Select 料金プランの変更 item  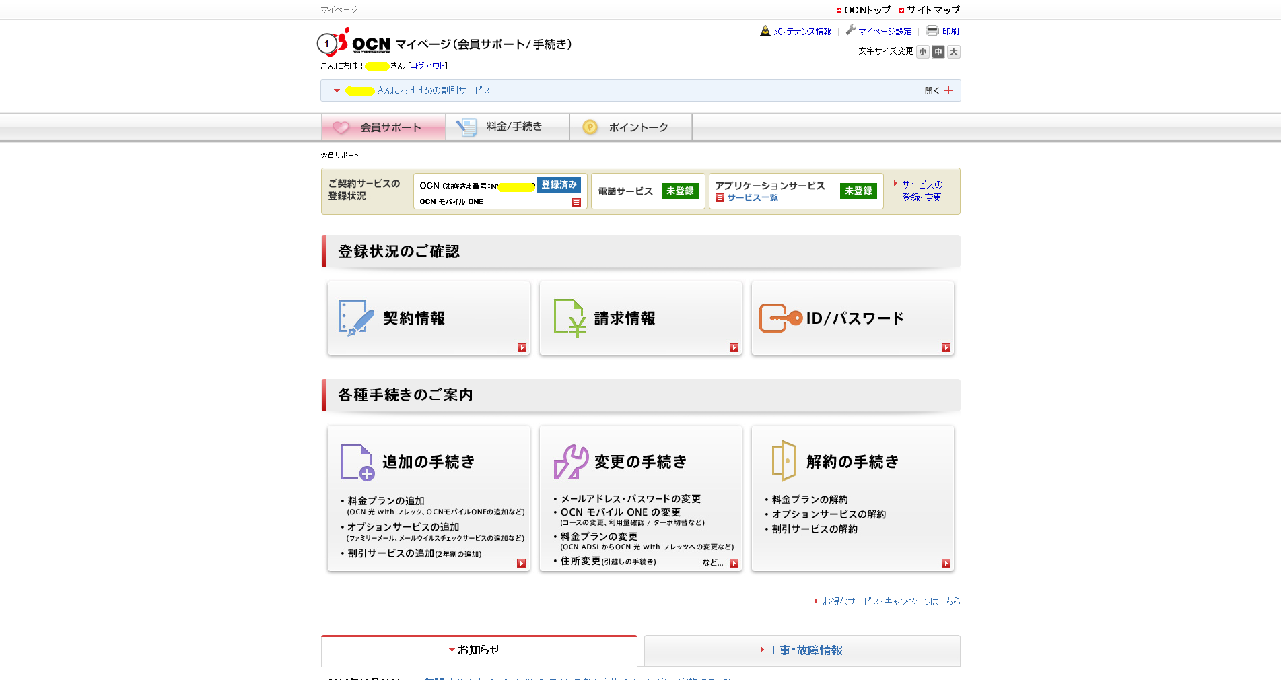click(599, 537)
